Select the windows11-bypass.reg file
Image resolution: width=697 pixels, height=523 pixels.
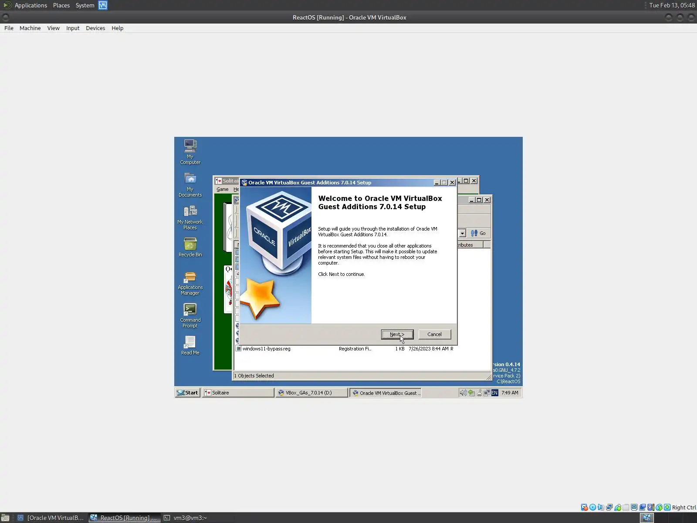[266, 349]
